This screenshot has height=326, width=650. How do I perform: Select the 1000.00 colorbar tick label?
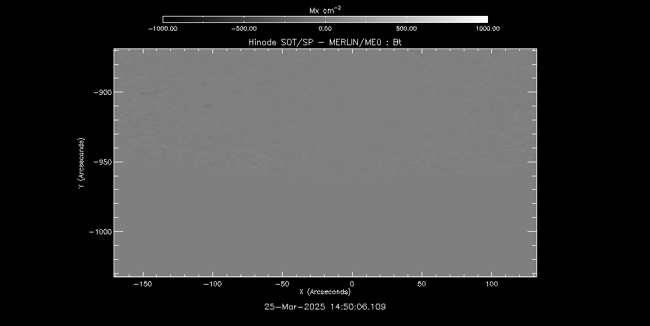point(487,29)
